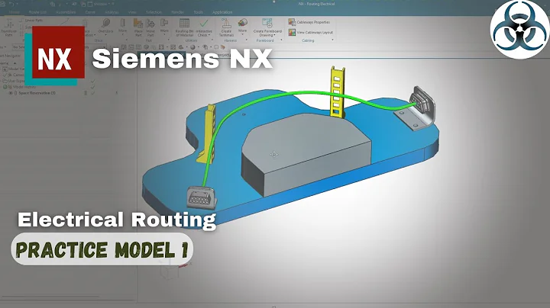Open the Render ribbon tab

[177, 12]
